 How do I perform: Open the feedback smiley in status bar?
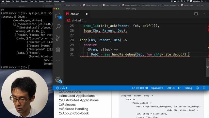pos(197,88)
